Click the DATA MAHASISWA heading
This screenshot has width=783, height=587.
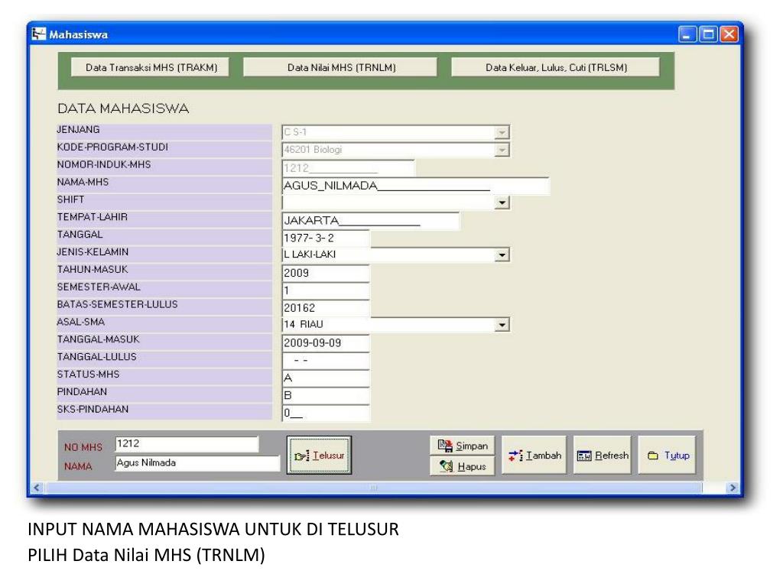[x=123, y=109]
